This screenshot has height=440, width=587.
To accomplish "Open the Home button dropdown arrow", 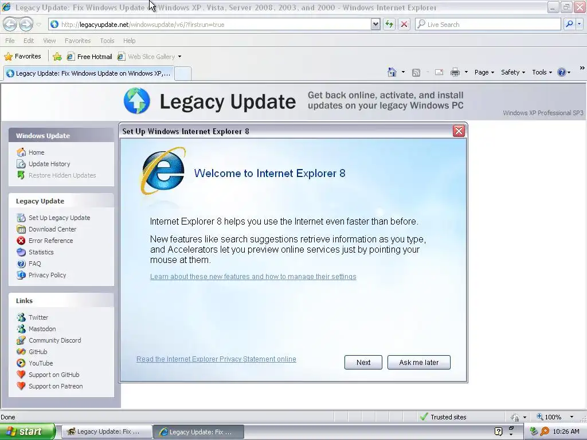I will tap(403, 72).
